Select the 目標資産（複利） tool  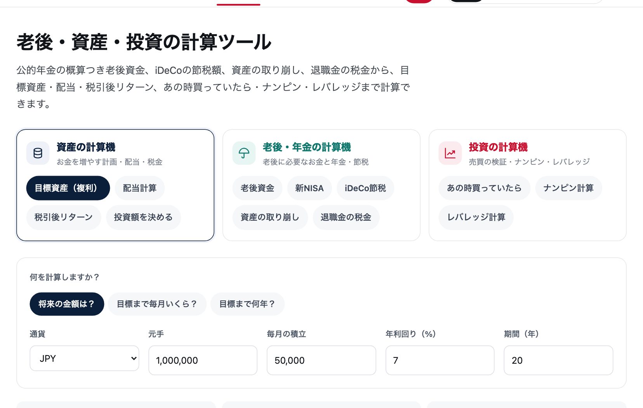68,188
